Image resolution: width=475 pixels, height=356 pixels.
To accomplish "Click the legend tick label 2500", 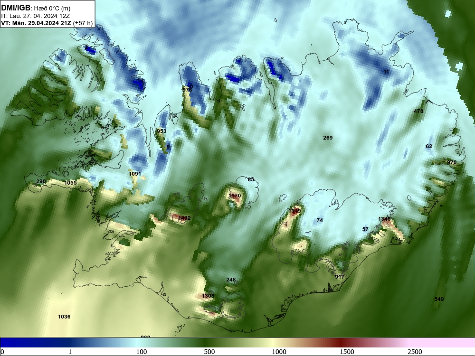I will tap(415, 352).
